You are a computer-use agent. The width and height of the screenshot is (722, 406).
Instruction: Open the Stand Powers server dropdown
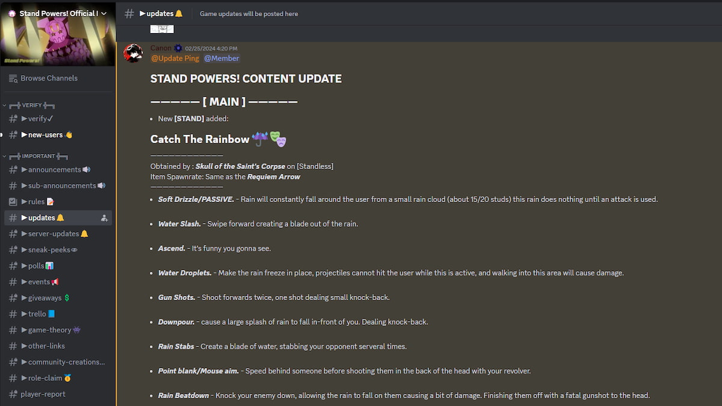(103, 12)
